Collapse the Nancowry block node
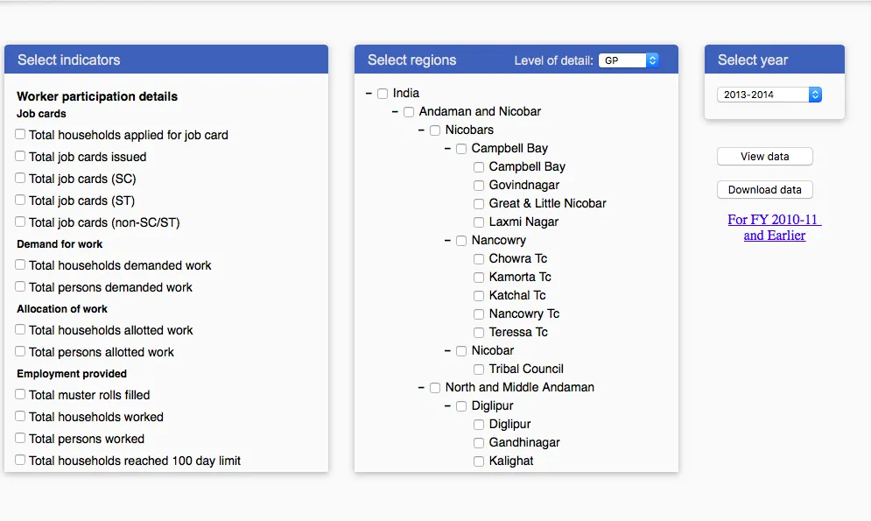 pyautogui.click(x=448, y=241)
